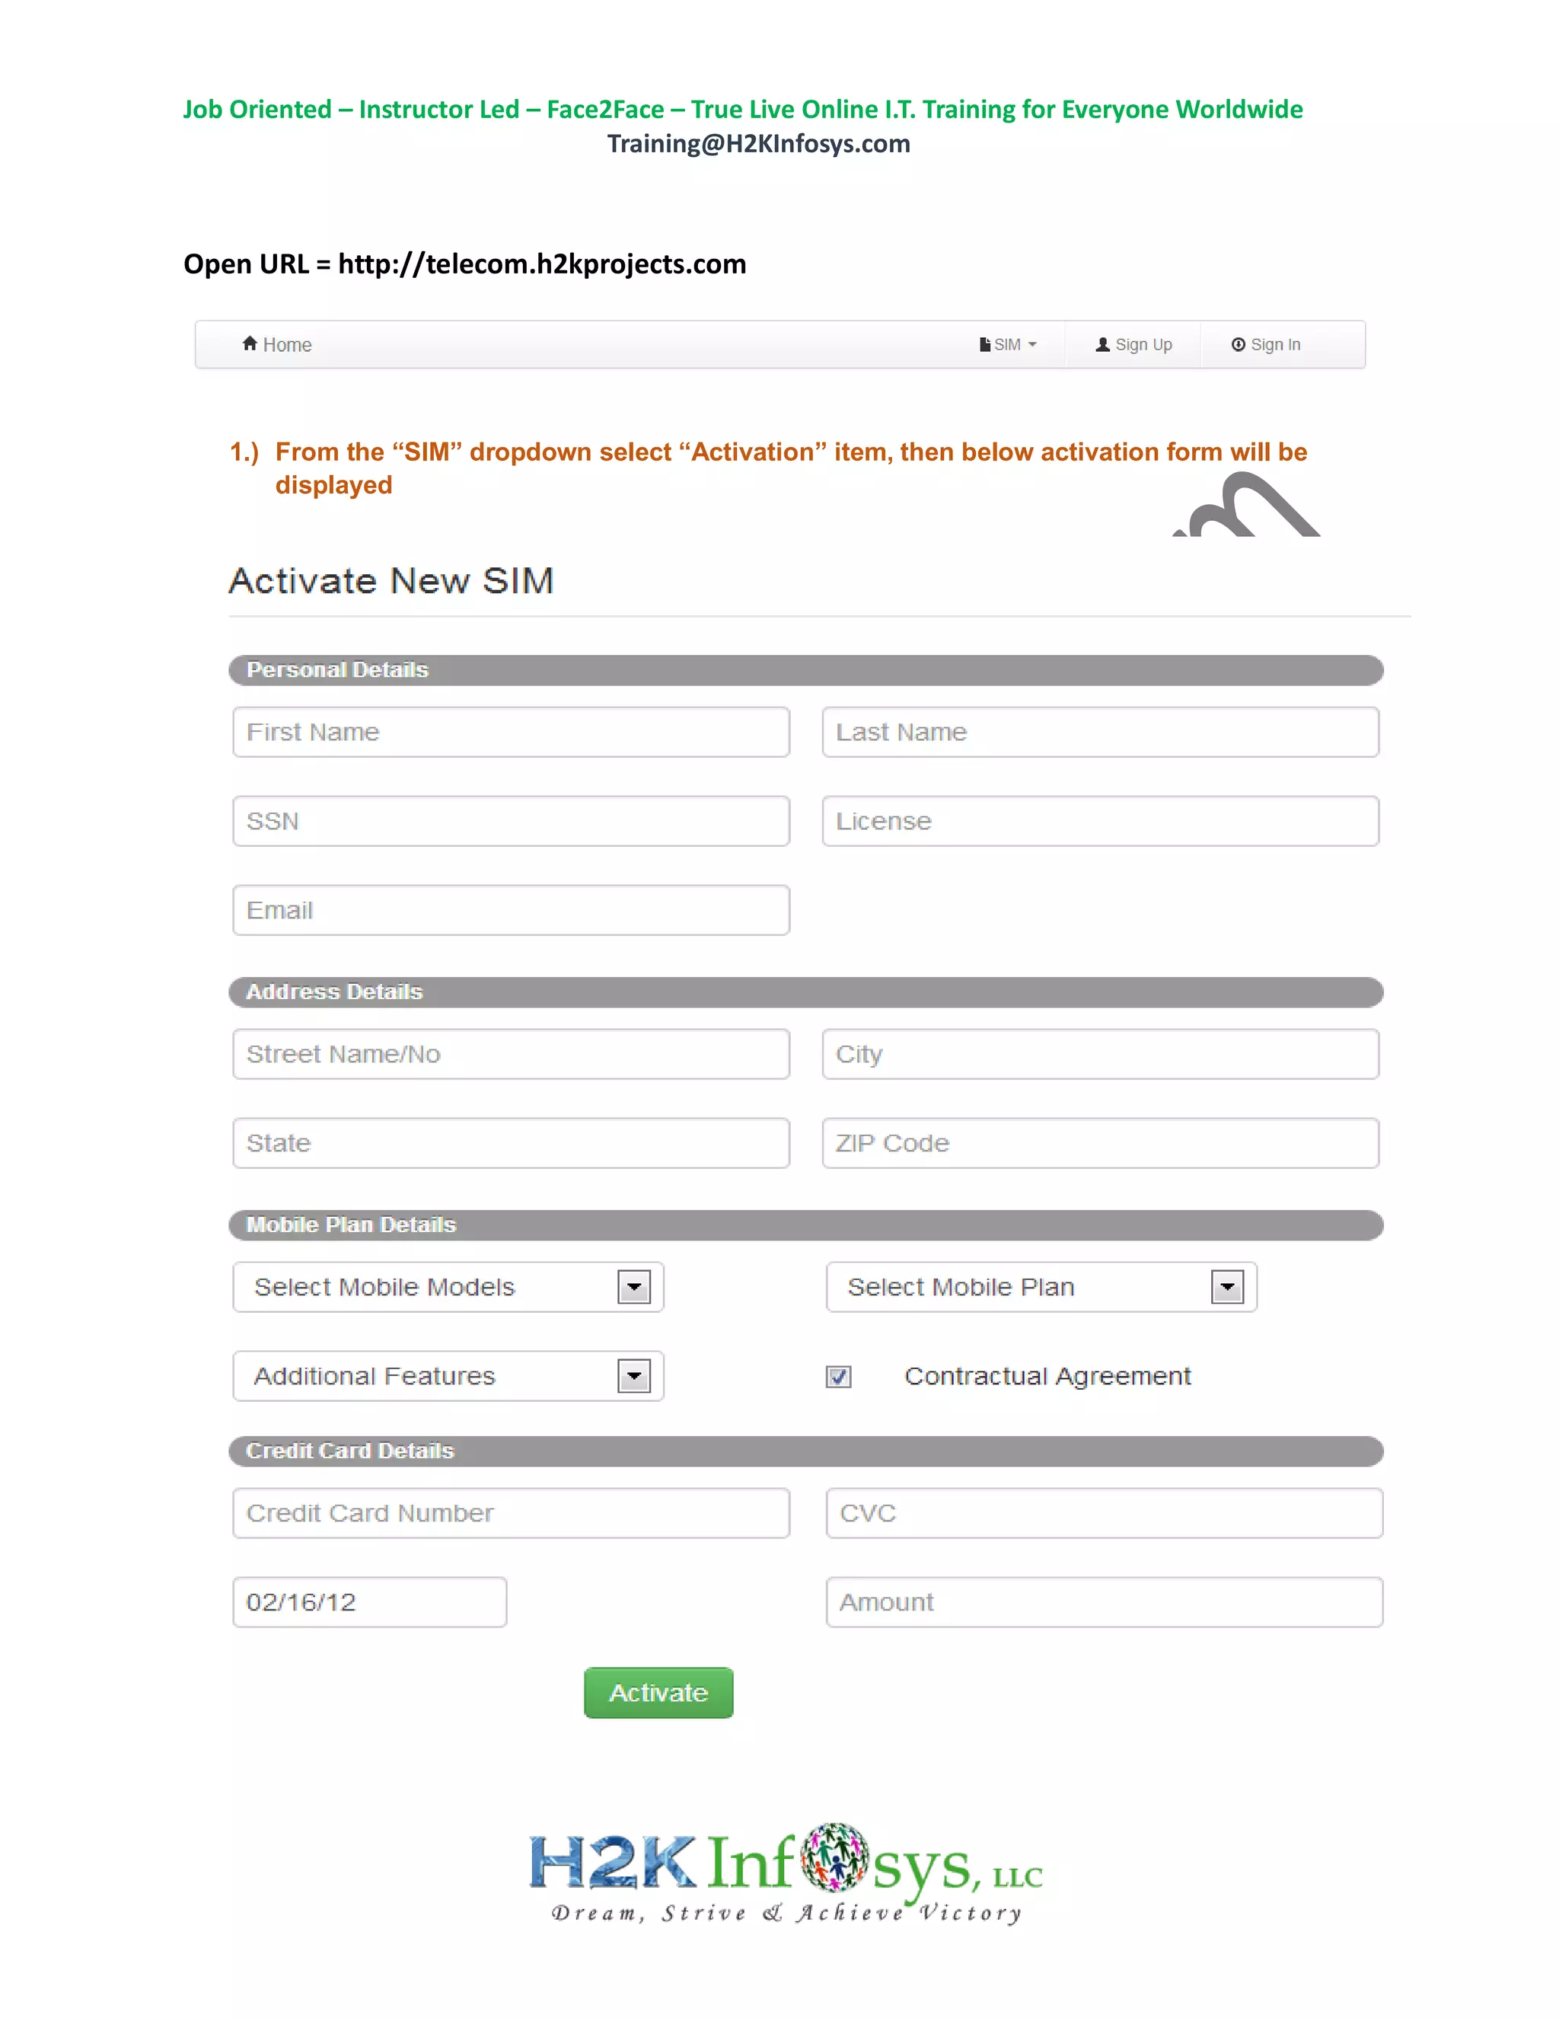Screen dimensions: 1559x2018
Task: Click the Sign In circle icon
Action: [1238, 345]
